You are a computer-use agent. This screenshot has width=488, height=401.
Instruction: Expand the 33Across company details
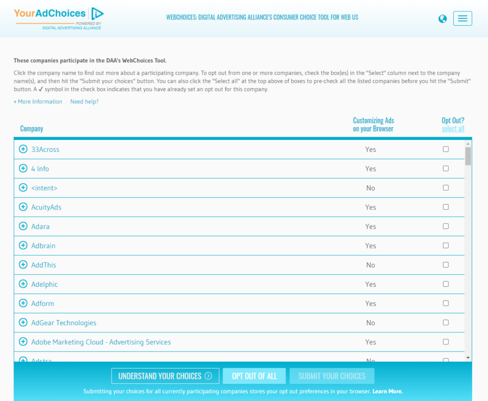23,149
